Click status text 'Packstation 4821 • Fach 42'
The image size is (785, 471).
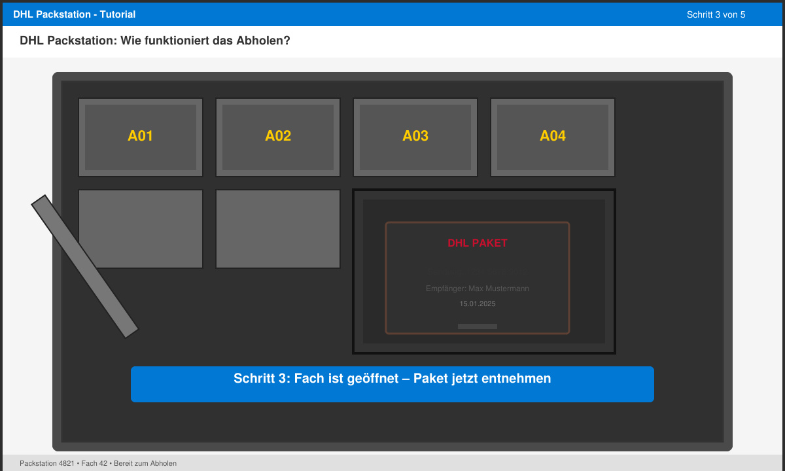coord(63,463)
